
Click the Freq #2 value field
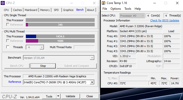click(x=141, y=46)
